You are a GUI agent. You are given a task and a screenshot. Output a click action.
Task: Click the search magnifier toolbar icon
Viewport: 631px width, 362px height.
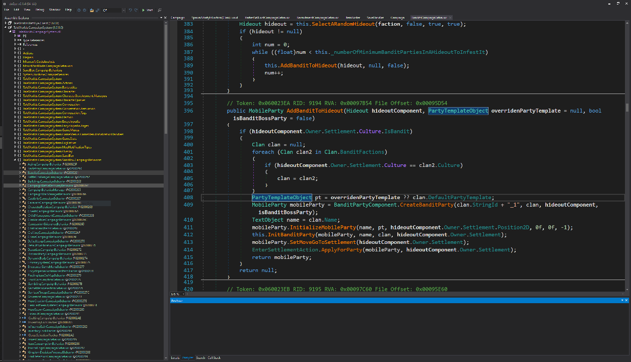160,10
